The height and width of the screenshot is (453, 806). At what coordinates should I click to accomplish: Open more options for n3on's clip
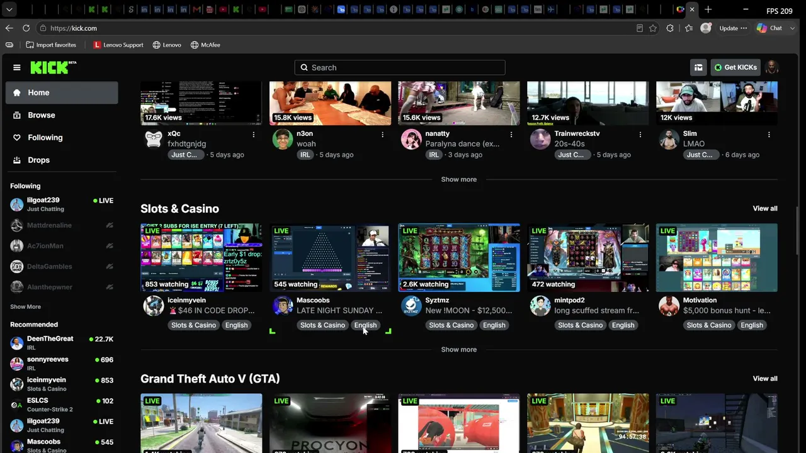[x=382, y=135]
